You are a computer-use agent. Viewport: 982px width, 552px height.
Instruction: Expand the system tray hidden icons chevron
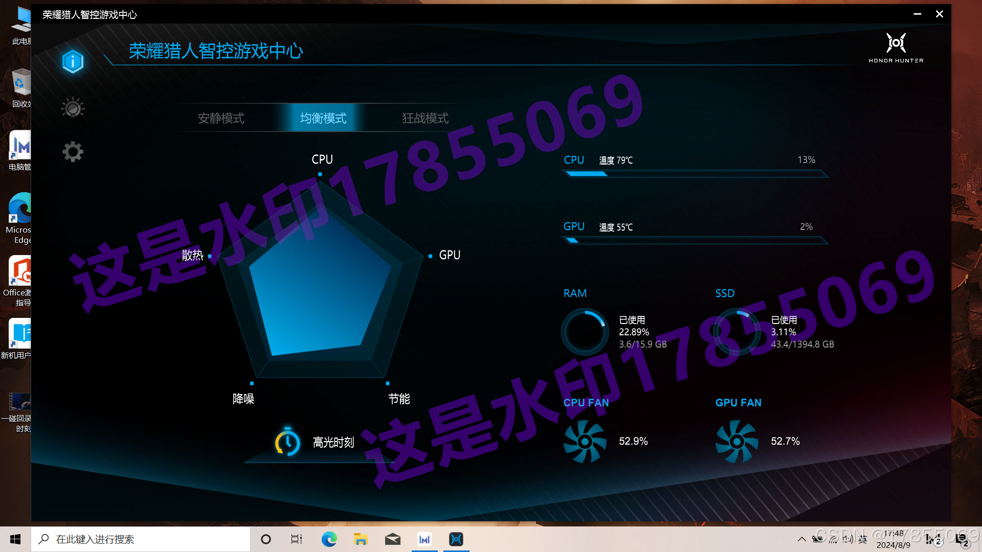pyautogui.click(x=801, y=539)
